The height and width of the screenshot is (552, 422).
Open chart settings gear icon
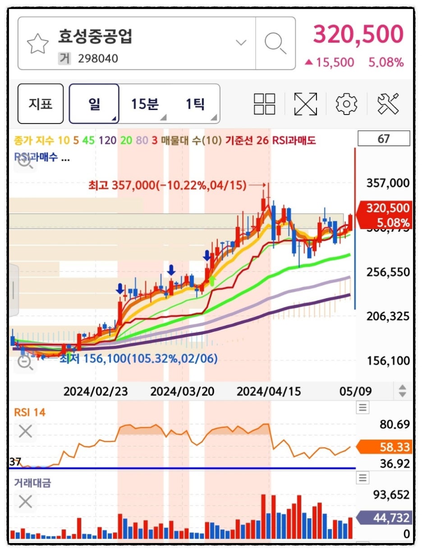point(346,104)
